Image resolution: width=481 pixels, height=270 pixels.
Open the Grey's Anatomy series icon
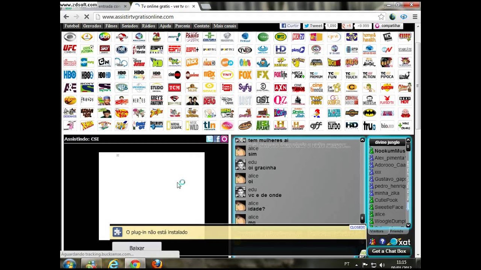(157, 100)
